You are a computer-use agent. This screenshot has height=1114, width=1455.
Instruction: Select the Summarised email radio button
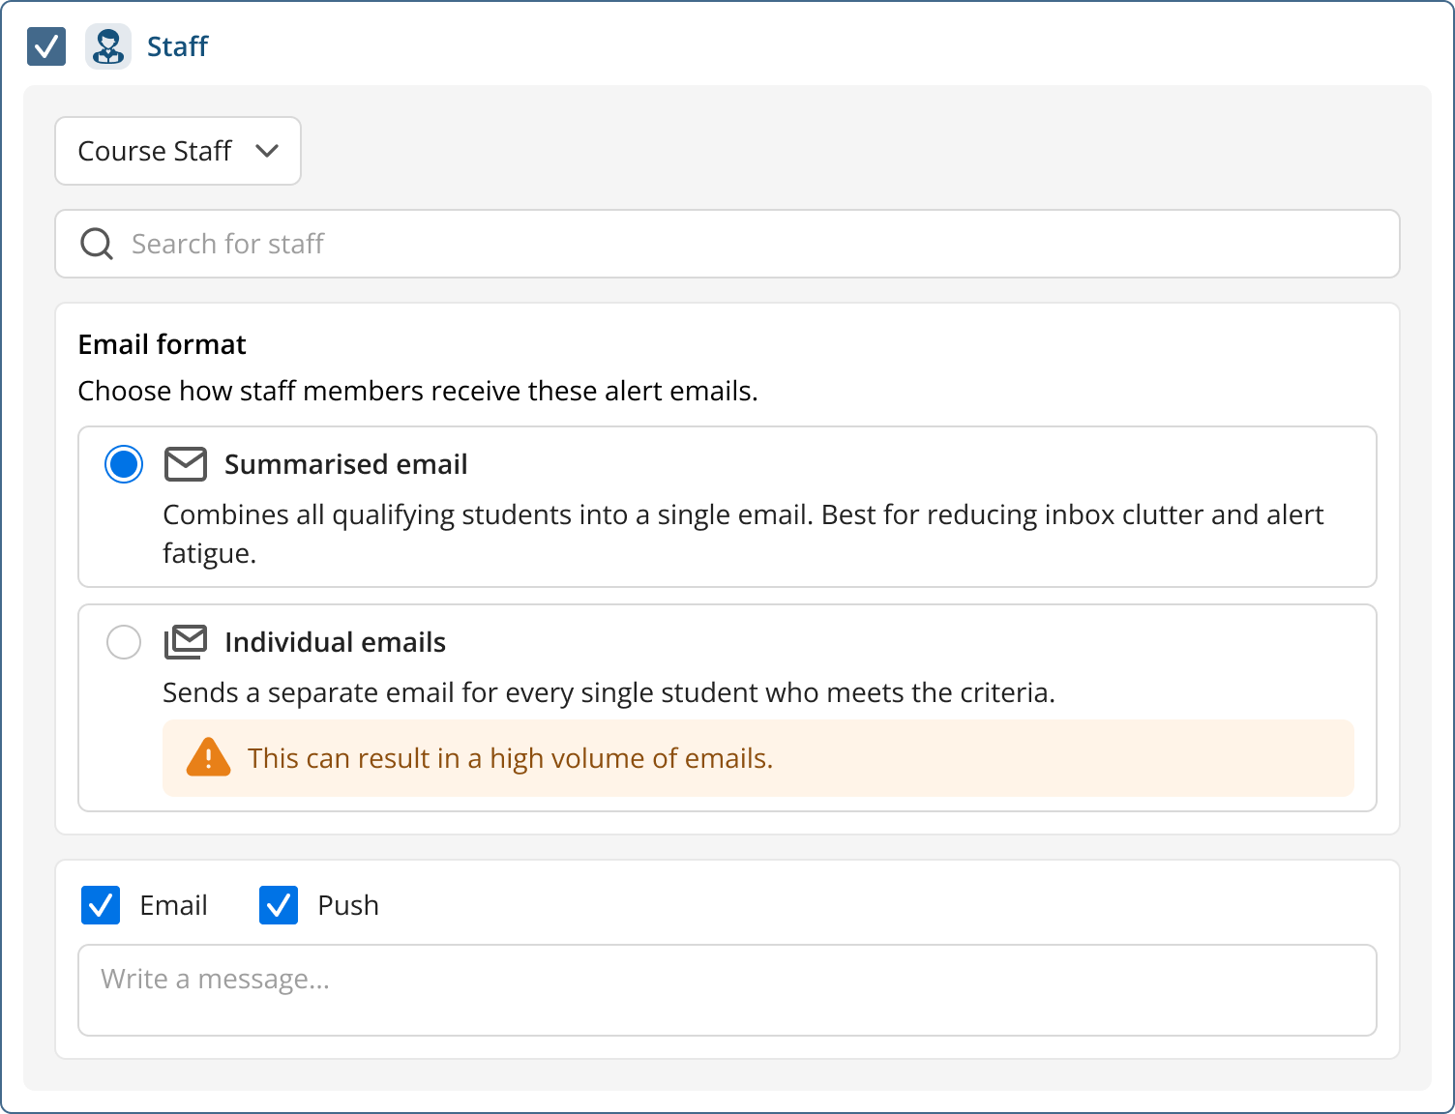click(x=124, y=464)
